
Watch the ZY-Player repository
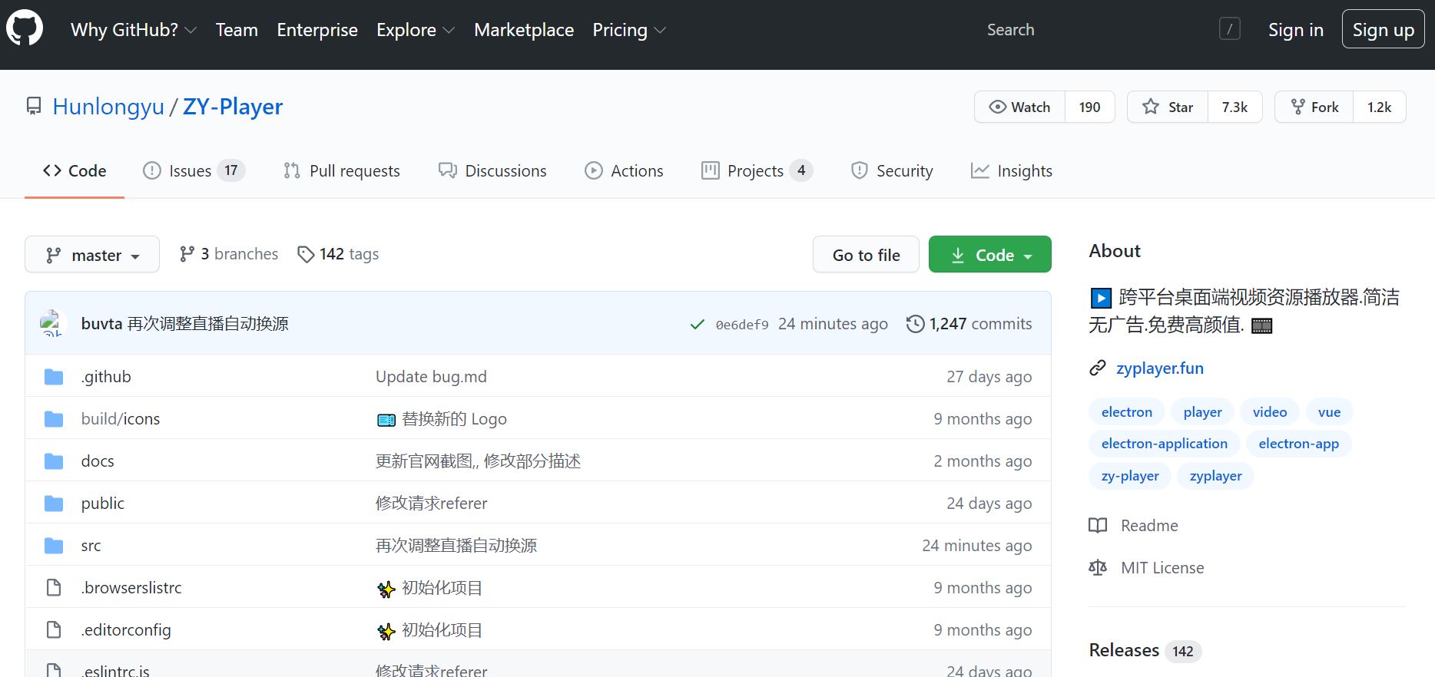[1019, 107]
